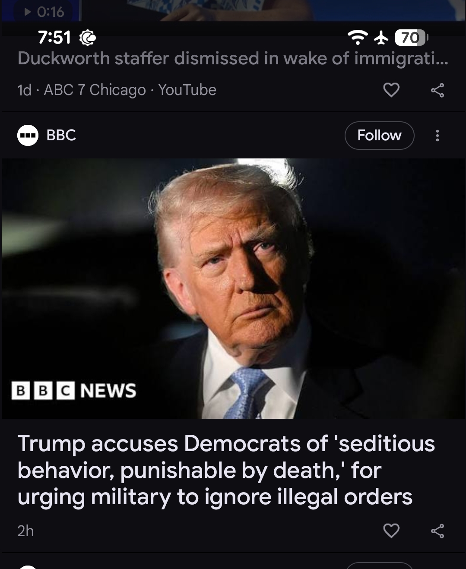Tap the battery indicator showing 70
This screenshot has height=569, width=466.
pos(411,38)
